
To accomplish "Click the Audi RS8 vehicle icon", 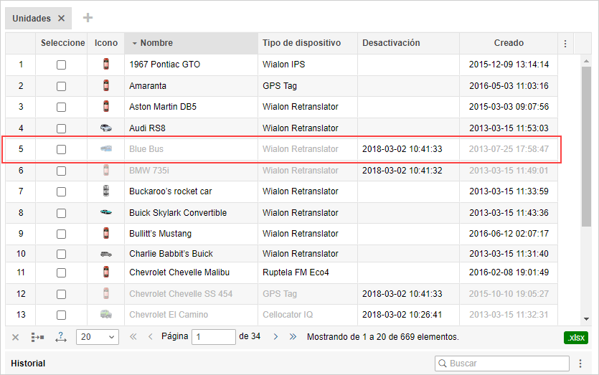I will (x=106, y=128).
